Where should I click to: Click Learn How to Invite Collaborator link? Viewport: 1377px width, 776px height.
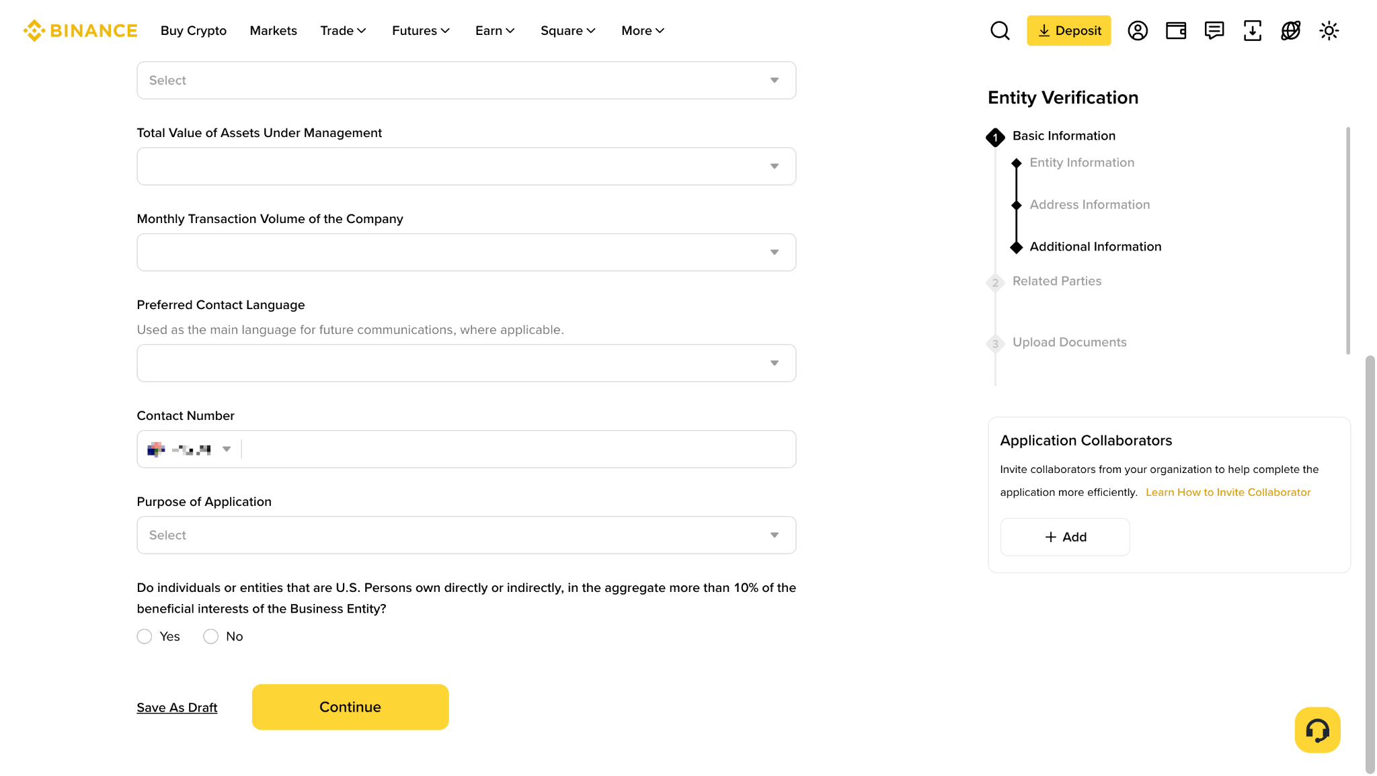point(1228,492)
